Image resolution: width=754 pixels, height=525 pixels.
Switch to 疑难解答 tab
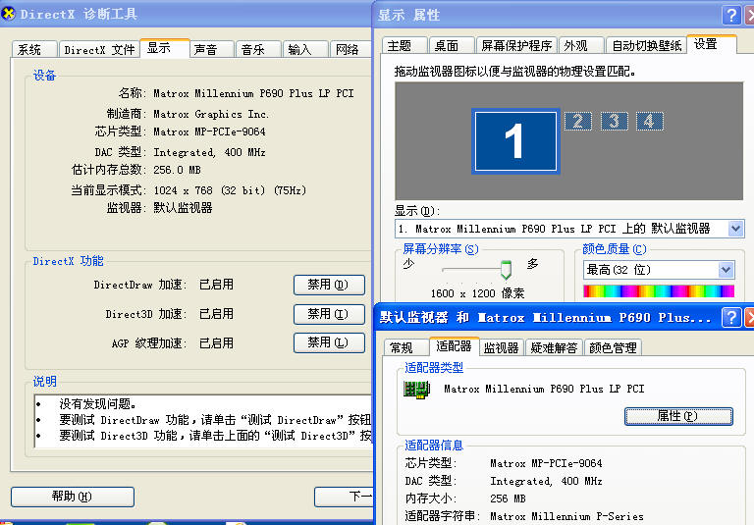pos(554,347)
